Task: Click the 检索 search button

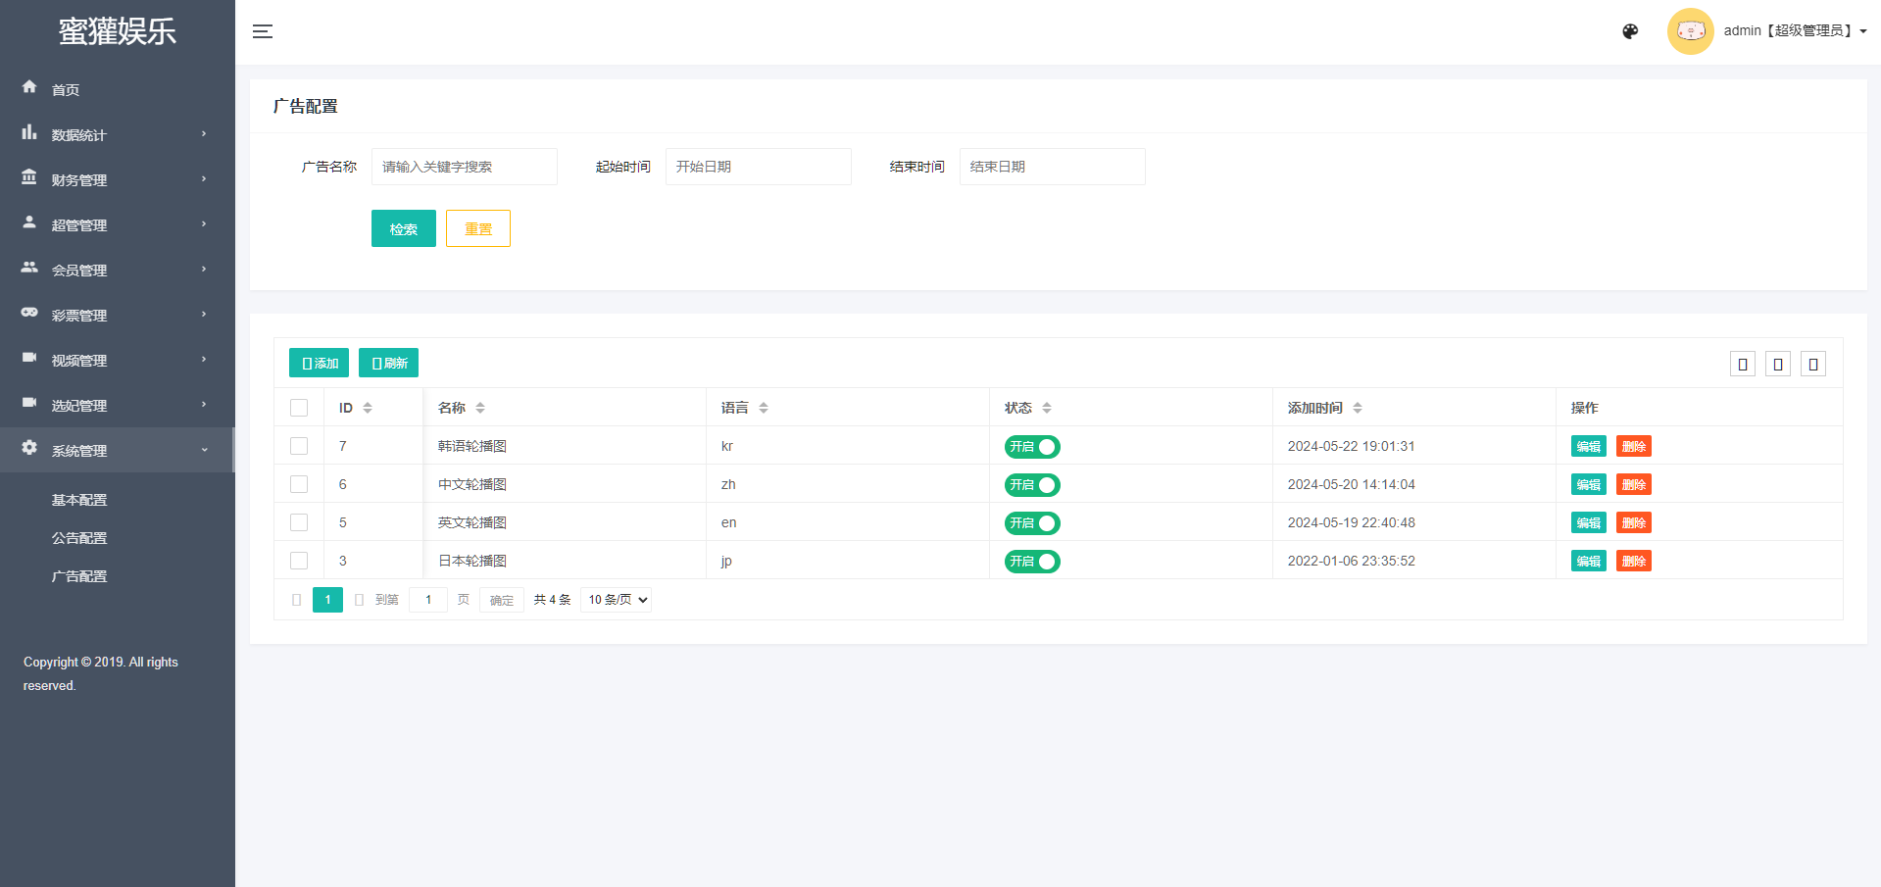Action: point(403,228)
